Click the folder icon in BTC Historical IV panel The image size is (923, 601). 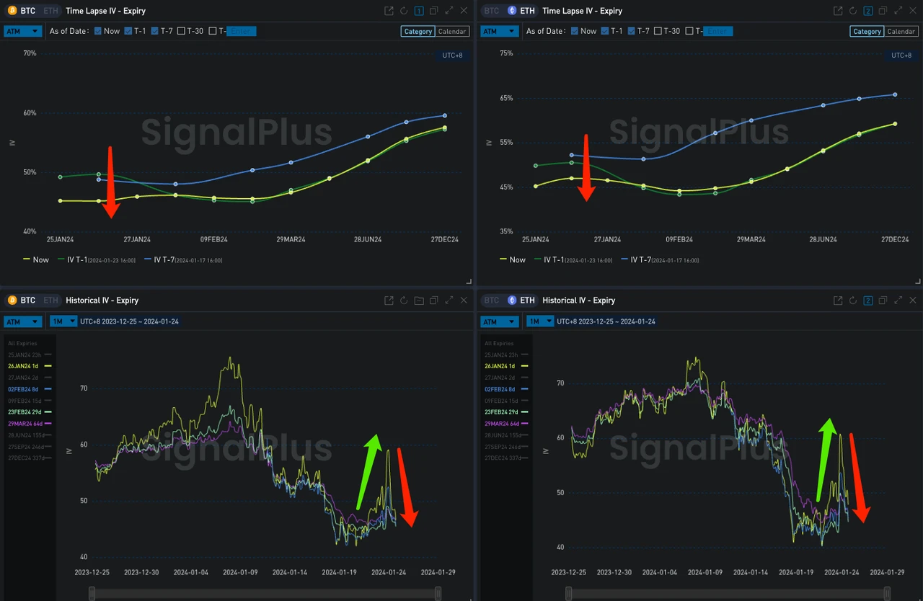419,300
